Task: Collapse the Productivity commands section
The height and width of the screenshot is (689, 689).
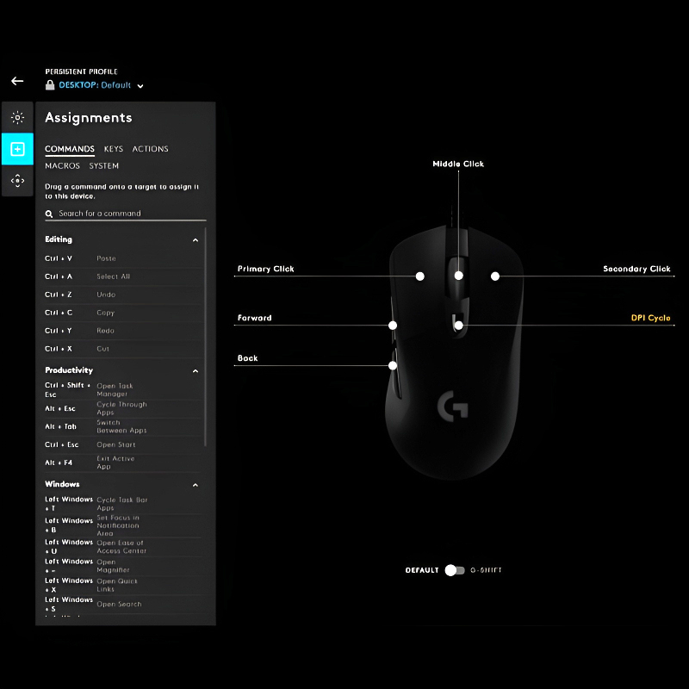Action: pos(196,371)
